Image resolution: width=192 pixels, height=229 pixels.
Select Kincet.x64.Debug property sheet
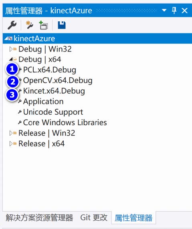pyautogui.click(x=54, y=91)
